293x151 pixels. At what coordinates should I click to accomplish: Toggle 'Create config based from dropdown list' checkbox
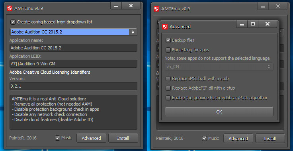(13, 22)
